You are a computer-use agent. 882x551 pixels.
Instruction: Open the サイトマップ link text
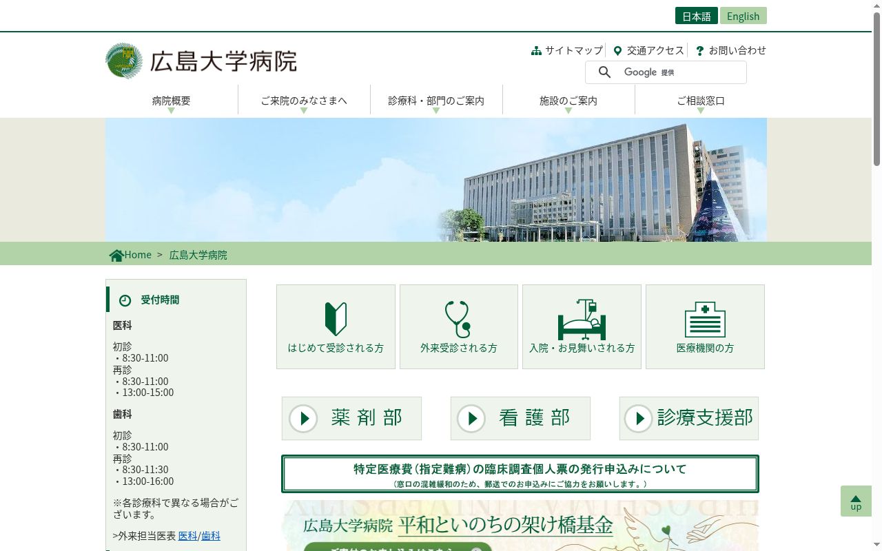point(574,50)
